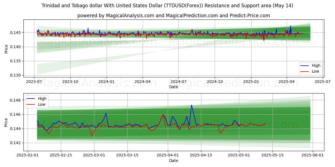Click the 0.146 price tick on bottom chart
Viewport: 335px width, 167px height.
(16, 114)
